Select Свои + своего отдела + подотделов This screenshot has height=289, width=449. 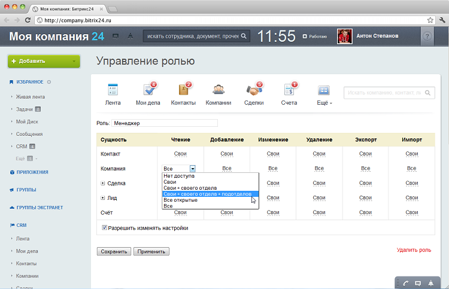[x=211, y=194]
